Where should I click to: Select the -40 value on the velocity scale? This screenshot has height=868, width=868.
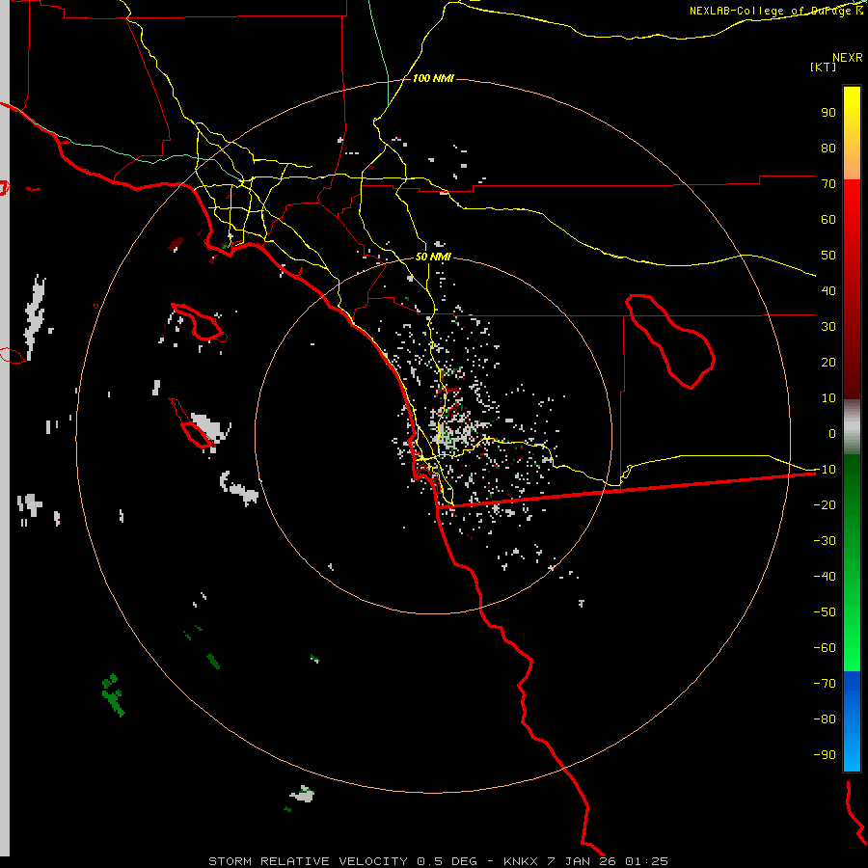(x=825, y=577)
